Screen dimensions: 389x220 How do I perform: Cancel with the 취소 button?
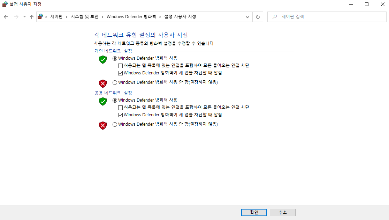[283, 212]
